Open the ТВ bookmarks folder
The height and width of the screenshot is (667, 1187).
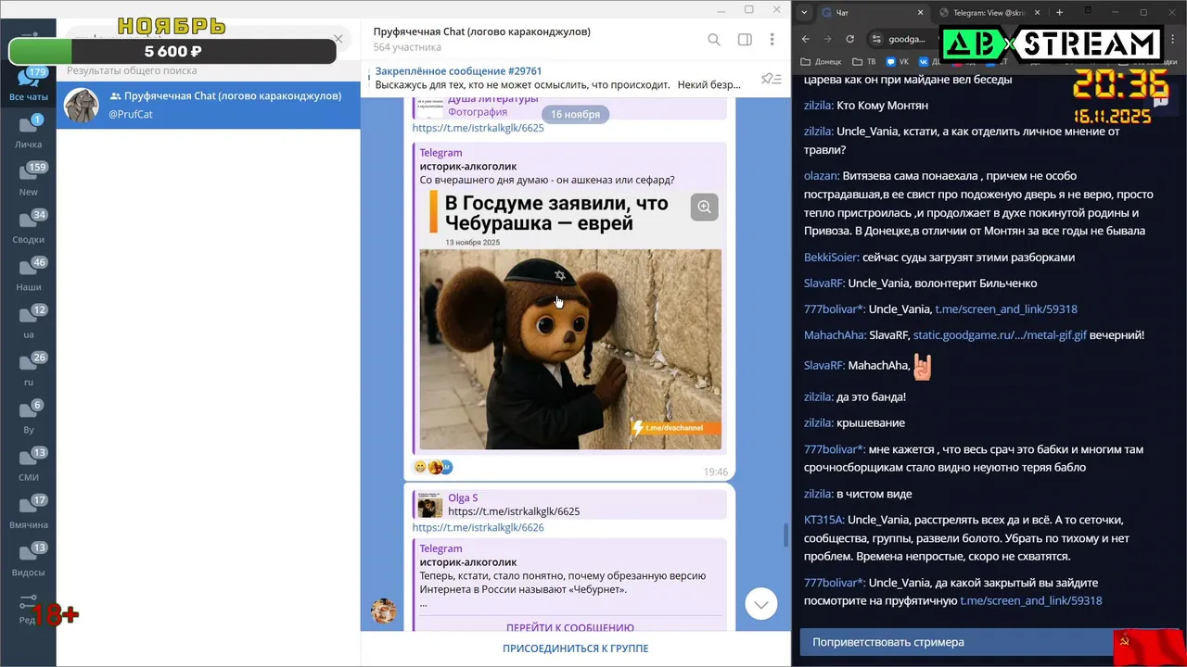[863, 62]
